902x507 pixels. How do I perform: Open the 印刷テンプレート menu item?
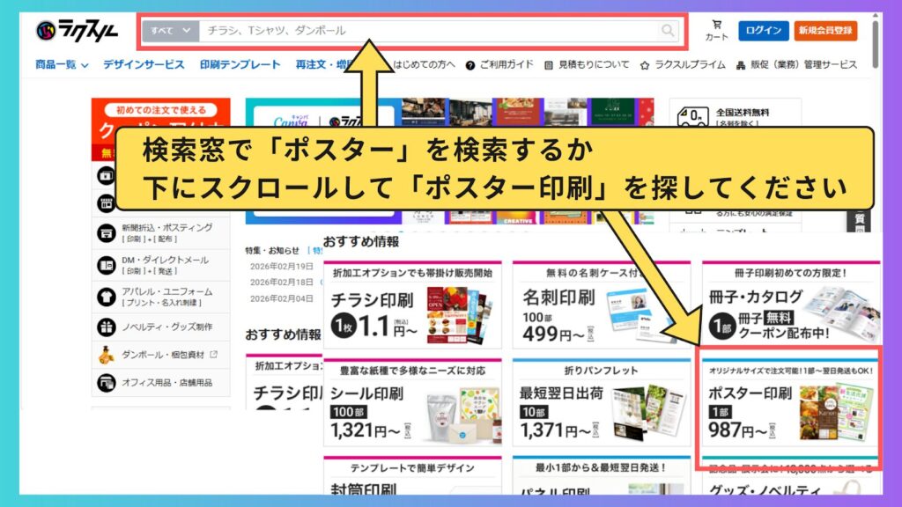[x=240, y=64]
